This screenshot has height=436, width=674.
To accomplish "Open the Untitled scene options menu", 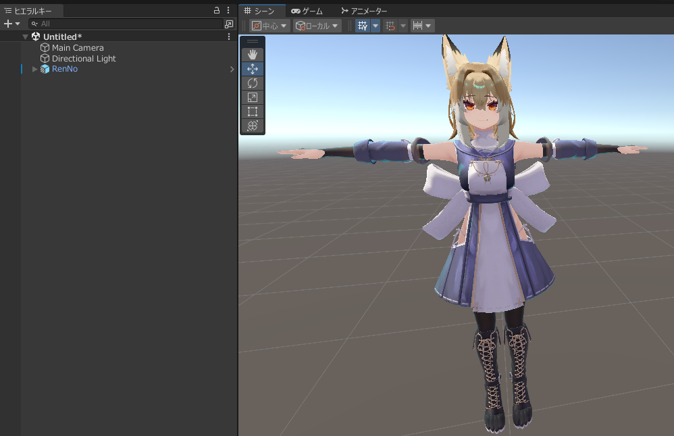I will [x=228, y=37].
